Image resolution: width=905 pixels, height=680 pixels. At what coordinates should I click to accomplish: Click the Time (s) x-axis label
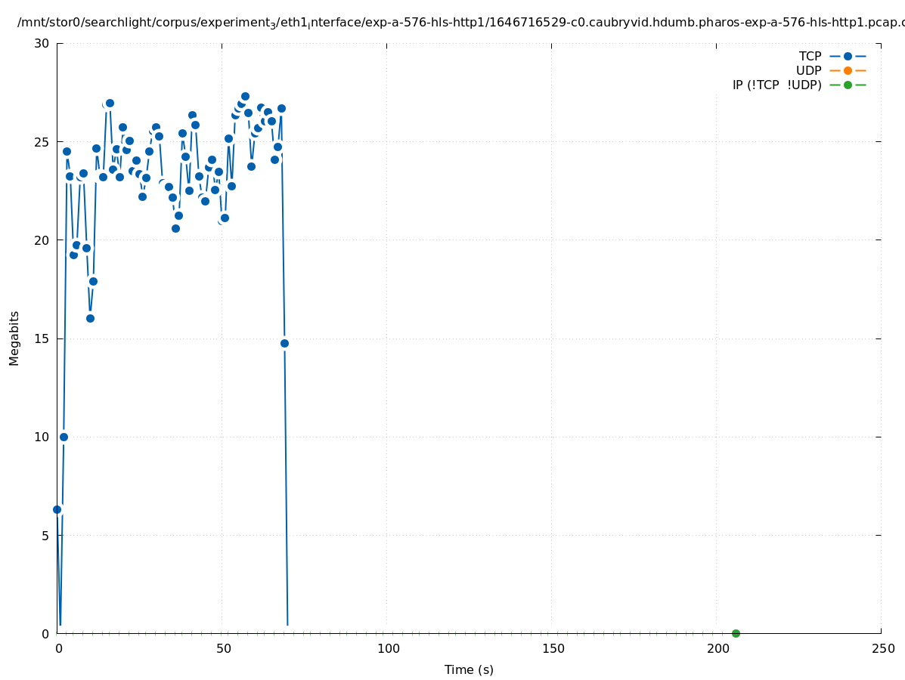pyautogui.click(x=469, y=669)
